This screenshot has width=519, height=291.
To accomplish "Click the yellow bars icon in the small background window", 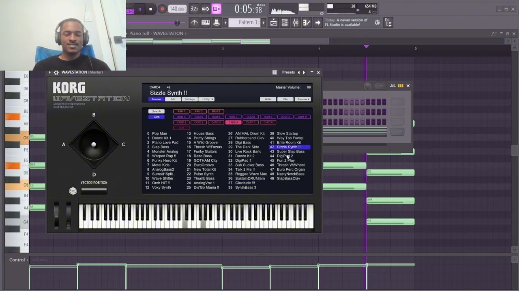I will 401,86.
